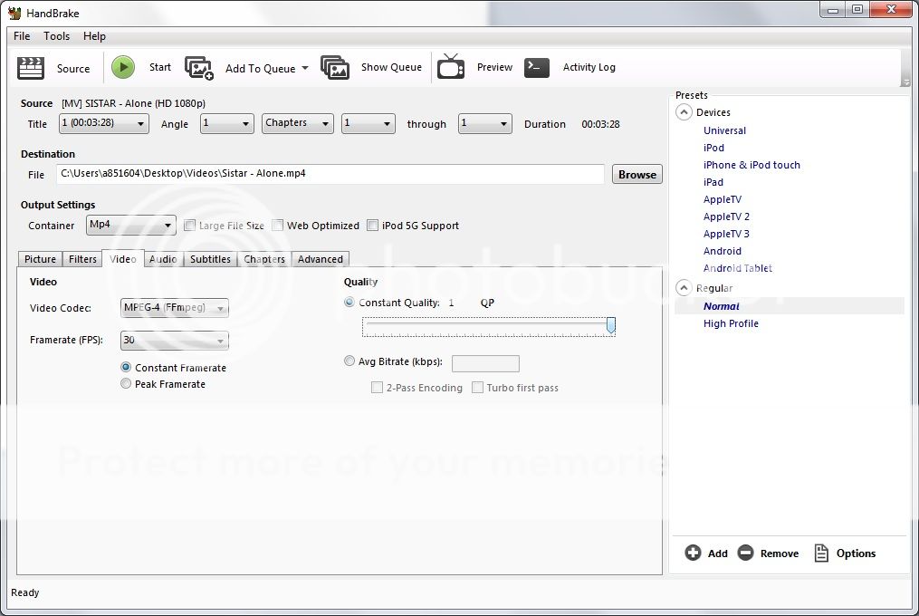Open the Video Codec dropdown

coord(175,308)
